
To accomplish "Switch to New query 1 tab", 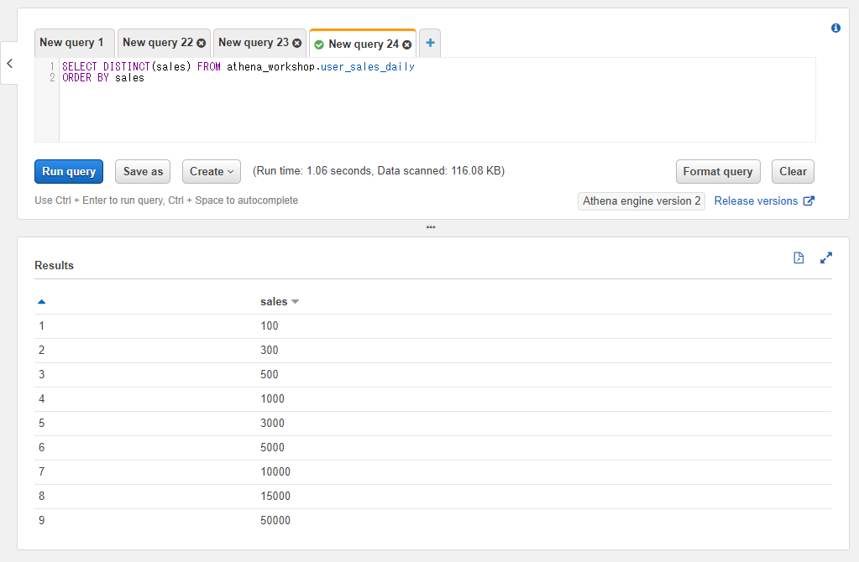I will [75, 43].
